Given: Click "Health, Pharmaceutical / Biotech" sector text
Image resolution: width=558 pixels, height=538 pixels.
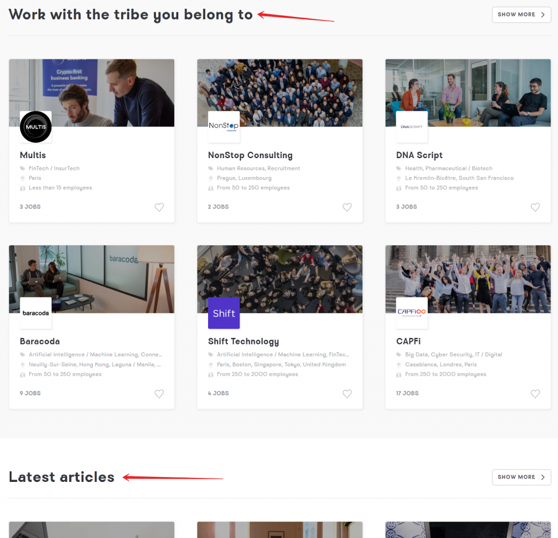Looking at the screenshot, I should (449, 168).
